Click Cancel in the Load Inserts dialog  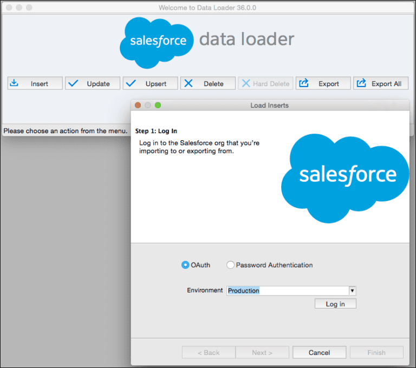(x=319, y=352)
